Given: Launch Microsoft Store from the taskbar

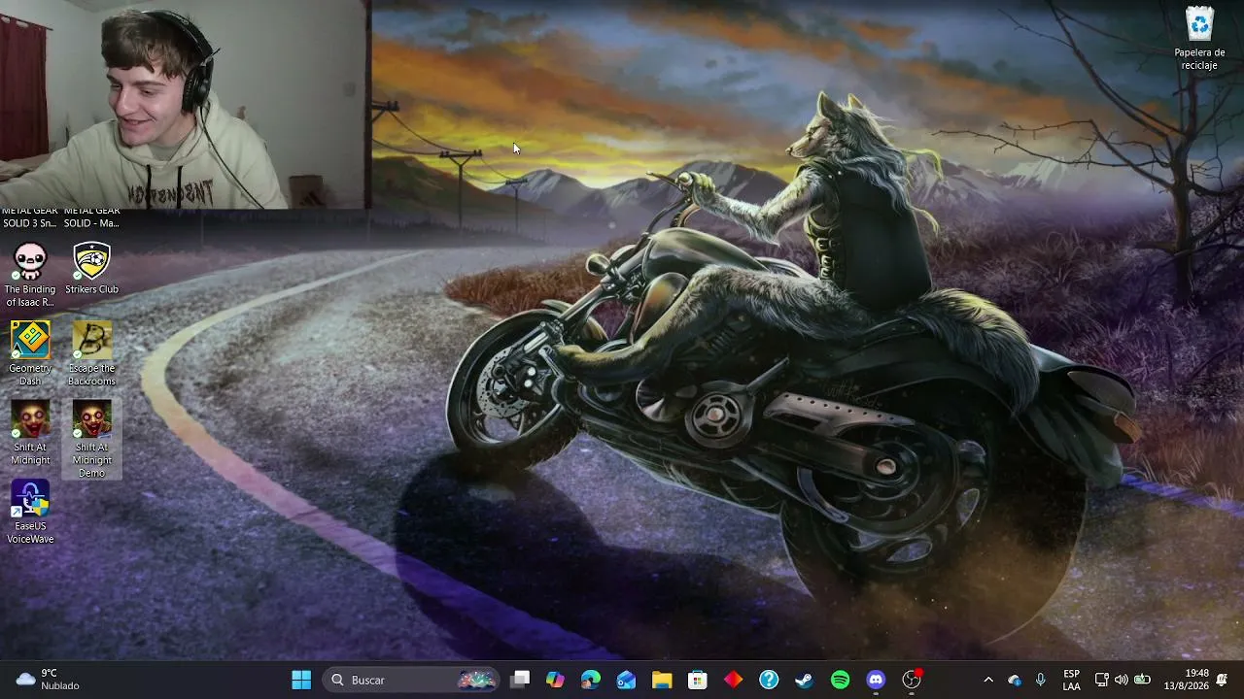Looking at the screenshot, I should pos(698,680).
